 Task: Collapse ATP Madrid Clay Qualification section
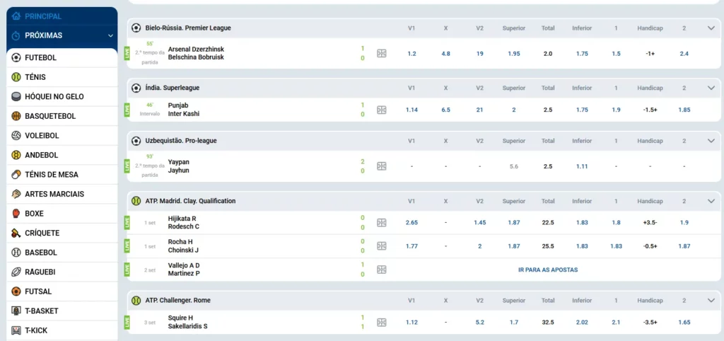click(x=711, y=201)
